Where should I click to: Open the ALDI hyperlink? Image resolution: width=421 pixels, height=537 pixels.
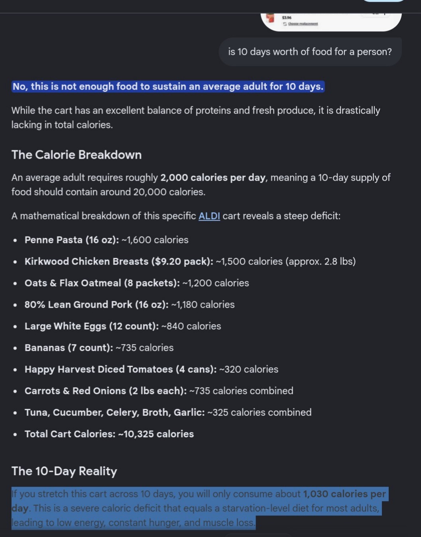tap(209, 216)
